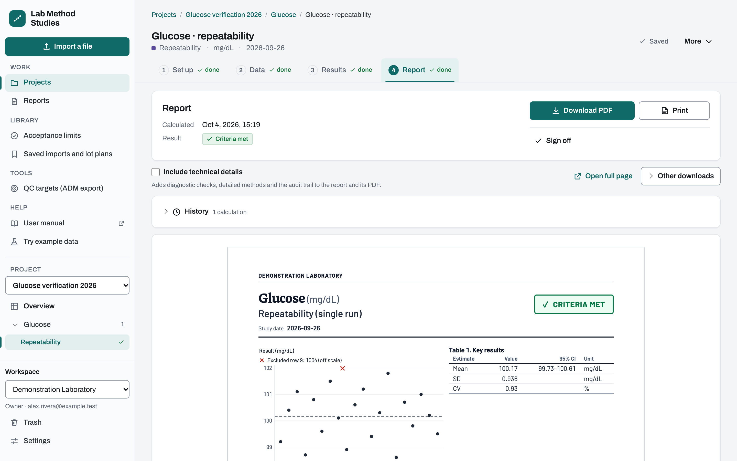Open QC targets (ADM export) tool
737x461 pixels.
click(x=67, y=188)
